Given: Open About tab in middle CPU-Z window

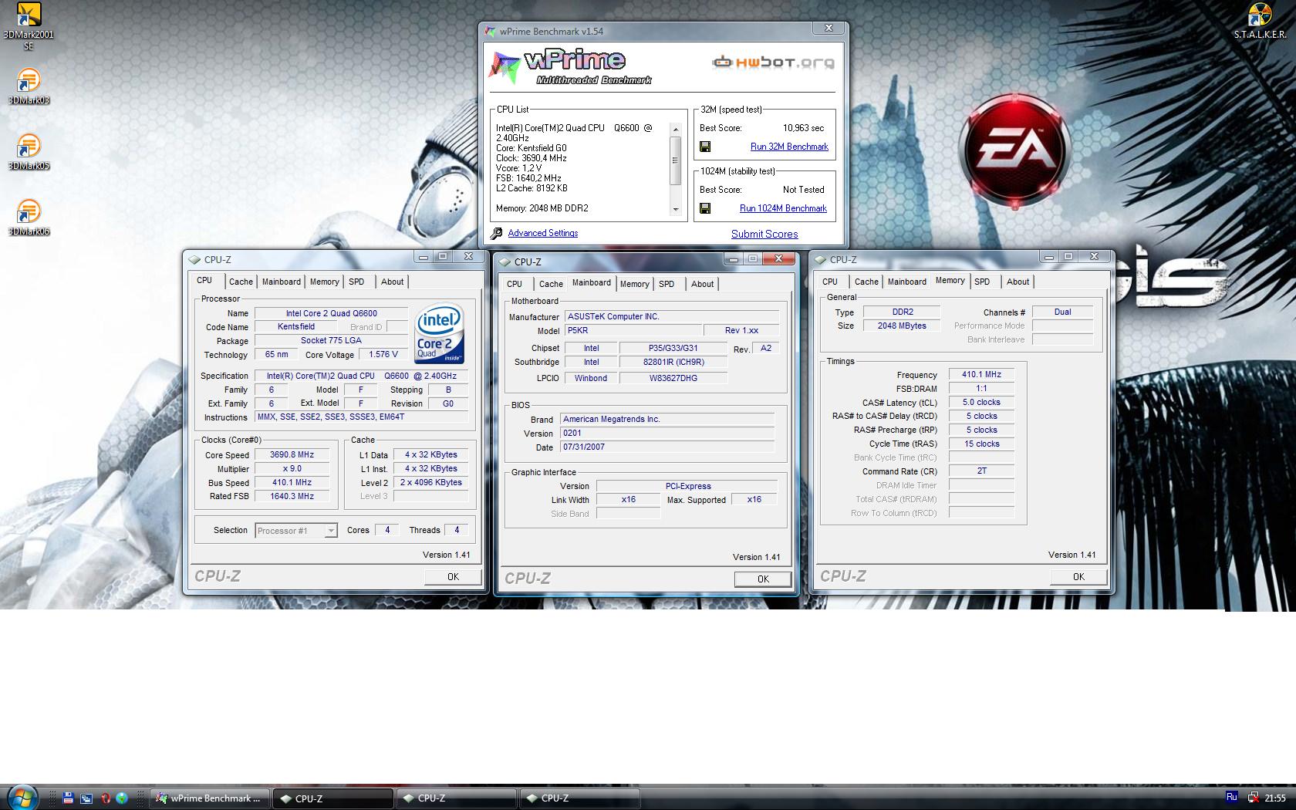Looking at the screenshot, I should tap(702, 284).
